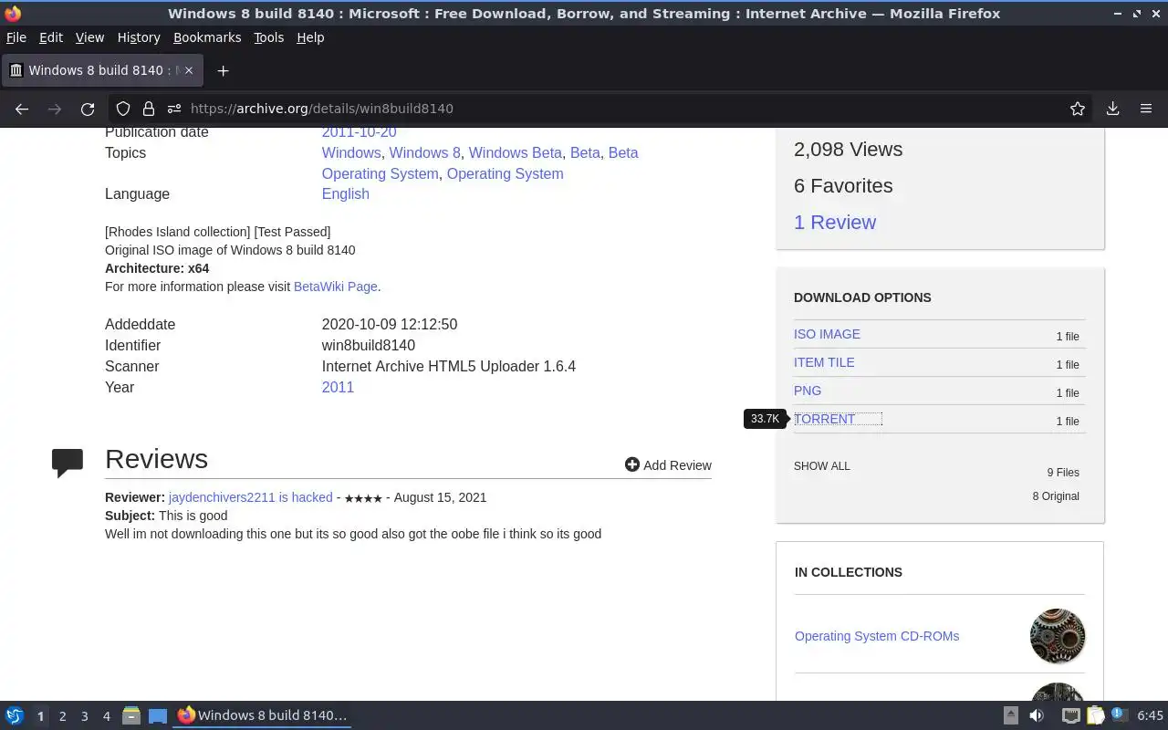Switch to workspace 2

click(62, 716)
